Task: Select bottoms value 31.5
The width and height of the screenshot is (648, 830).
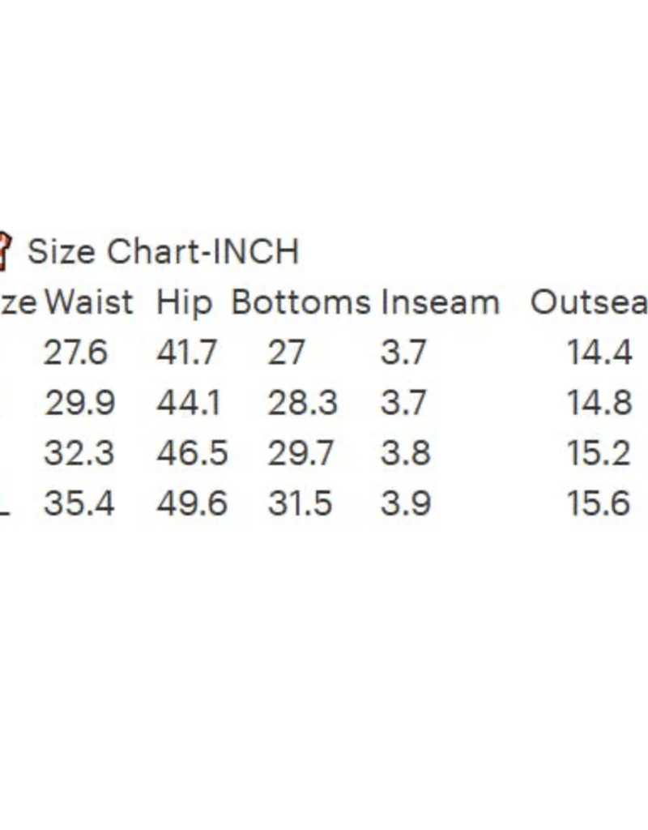Action: (300, 503)
